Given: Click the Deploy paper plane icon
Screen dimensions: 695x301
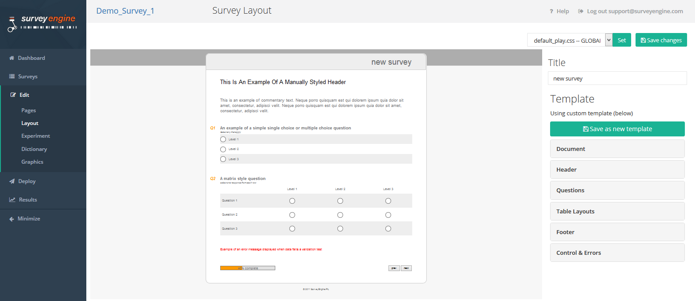Looking at the screenshot, I should (x=12, y=181).
